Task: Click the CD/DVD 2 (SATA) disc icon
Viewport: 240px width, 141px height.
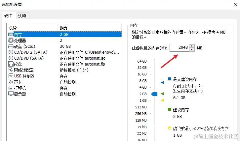Action: 11,52
